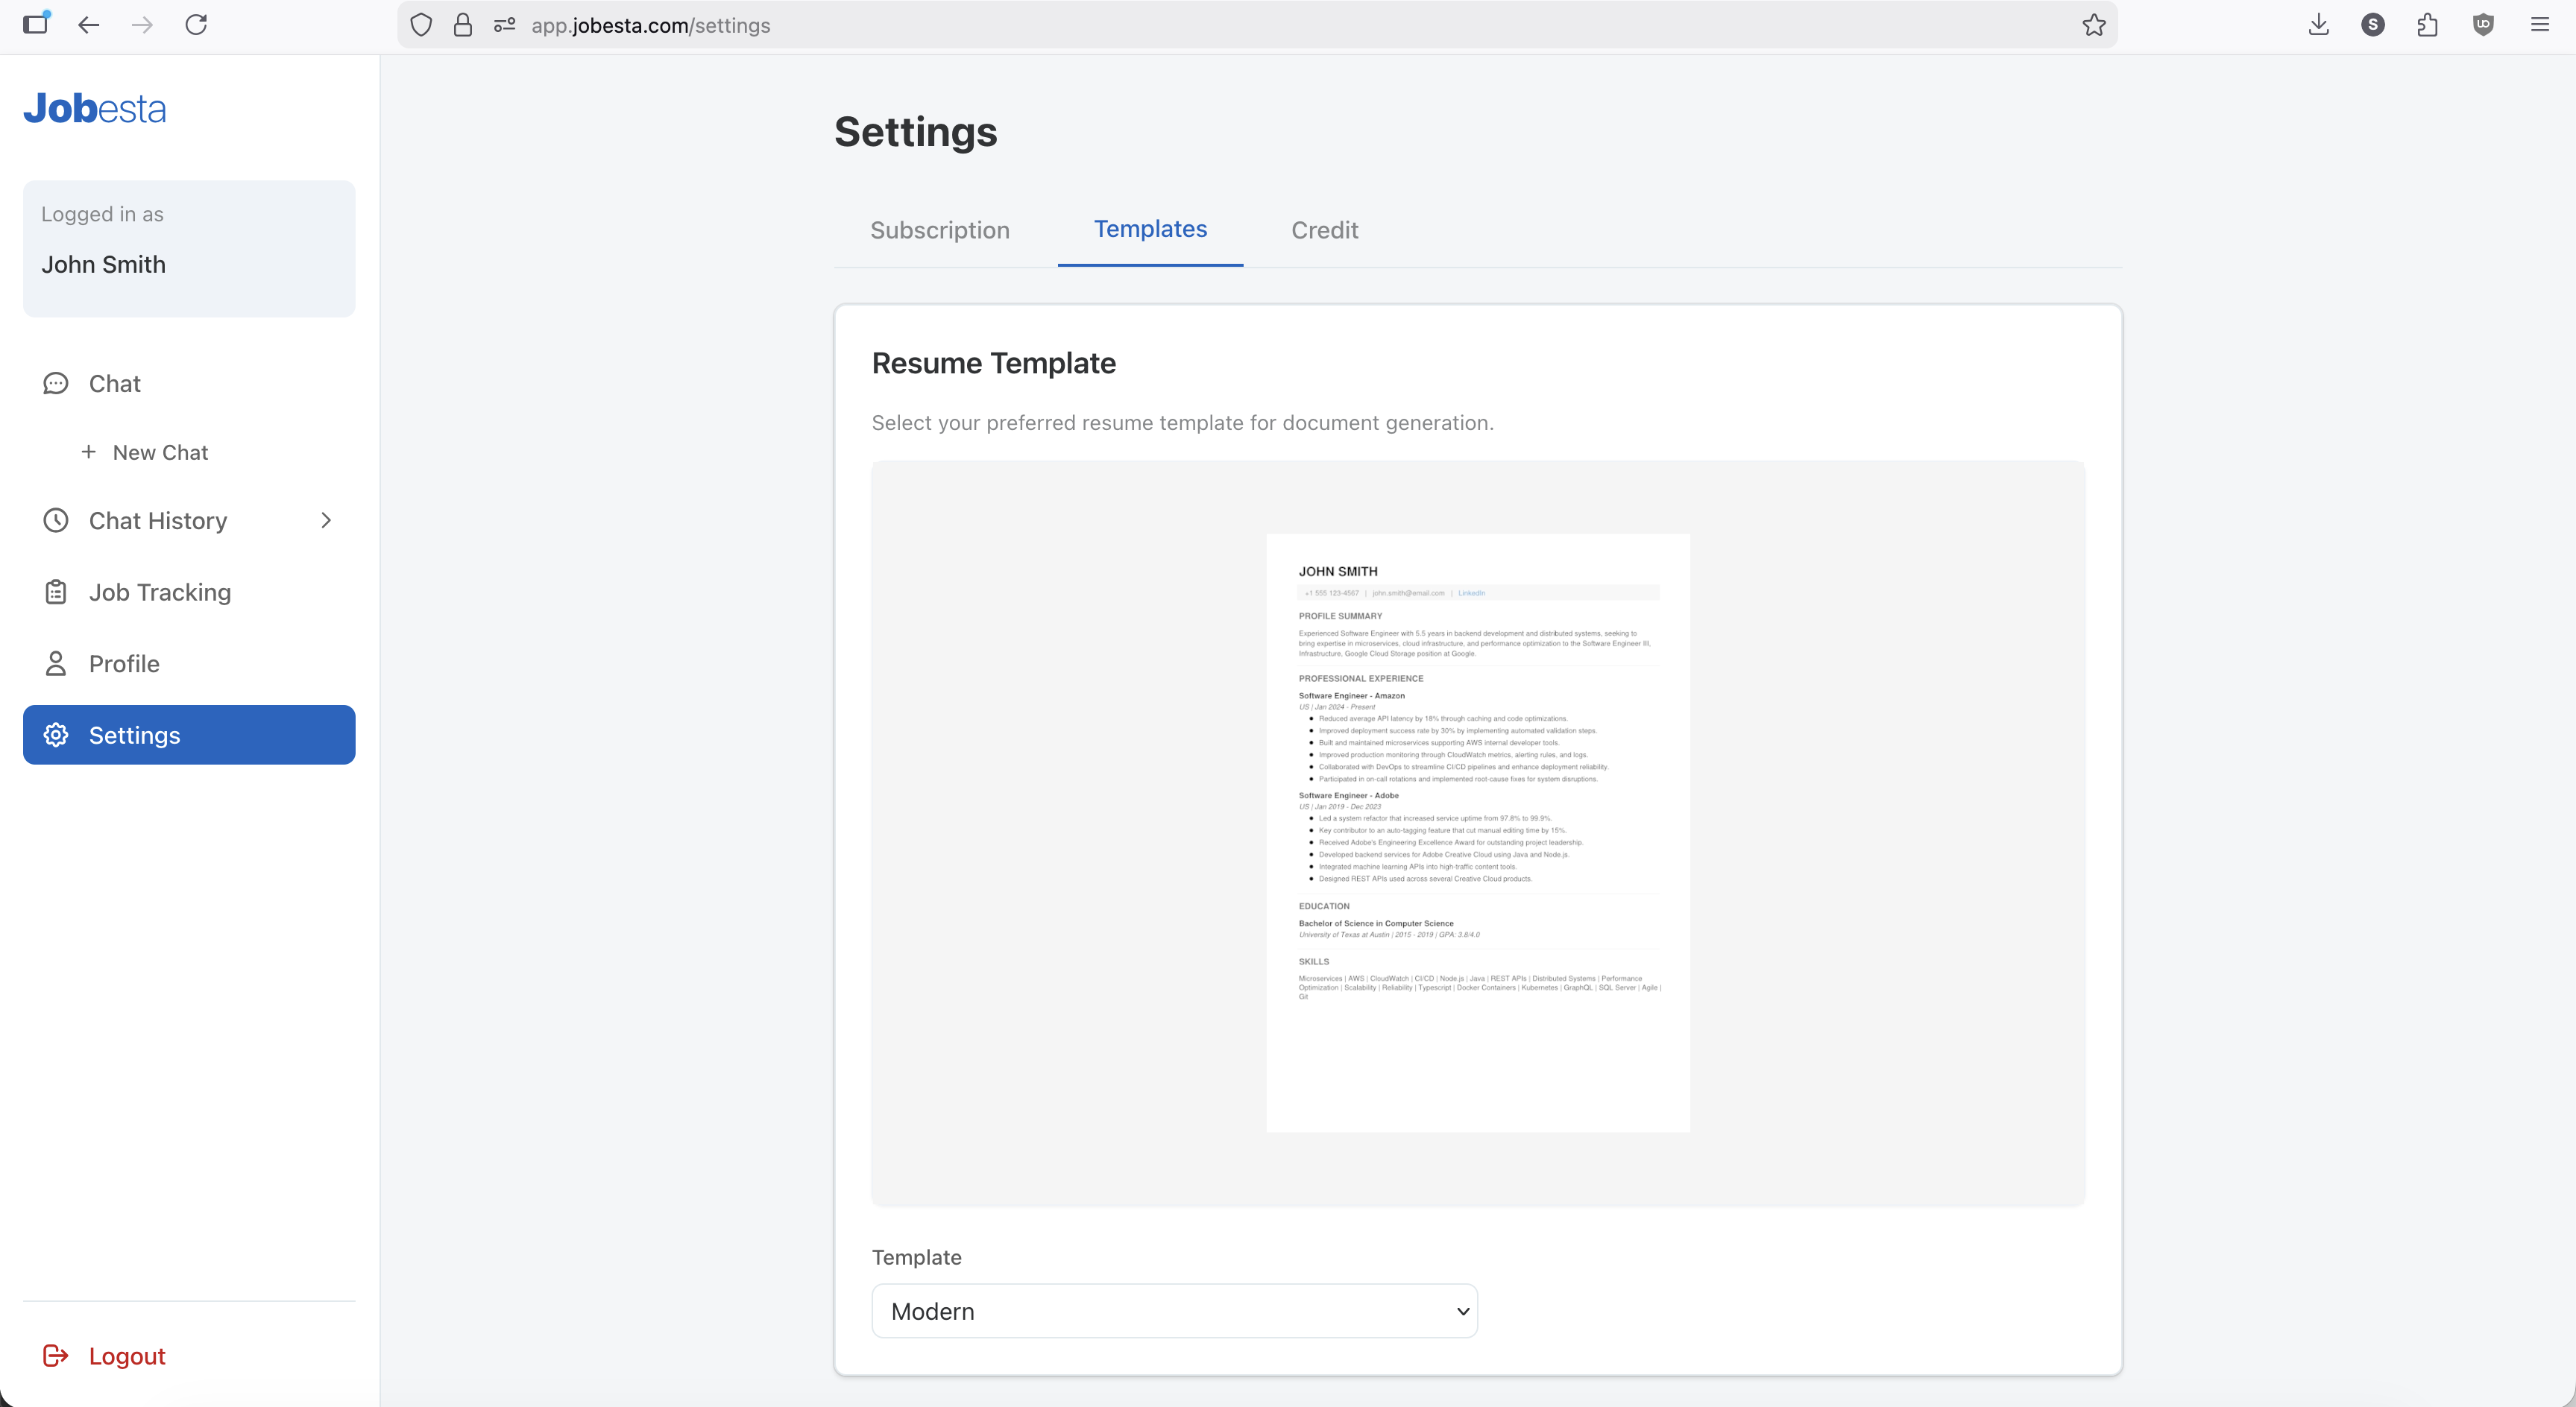
Task: Reload the page with the refresh icon
Action: 197,25
